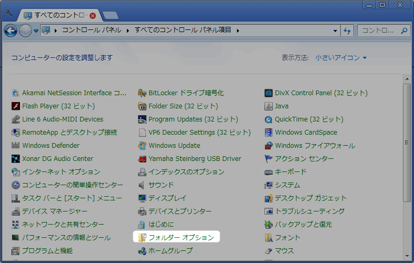
Task: Click the control panel icon in address bar
Action: coord(46,31)
